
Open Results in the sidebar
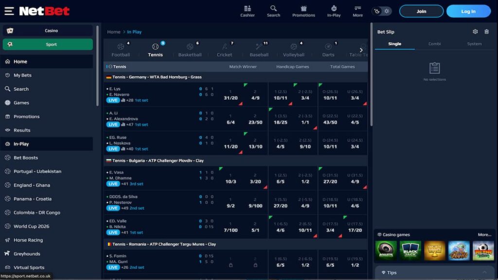[x=47, y=130]
